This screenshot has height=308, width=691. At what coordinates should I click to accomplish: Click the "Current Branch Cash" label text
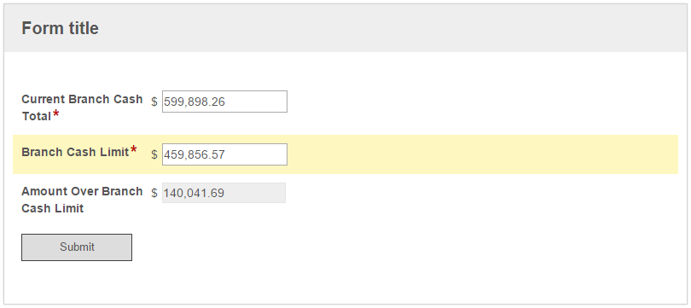coord(82,99)
